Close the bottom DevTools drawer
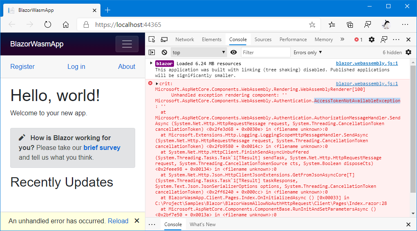This screenshot has width=417, height=231. coord(408,224)
